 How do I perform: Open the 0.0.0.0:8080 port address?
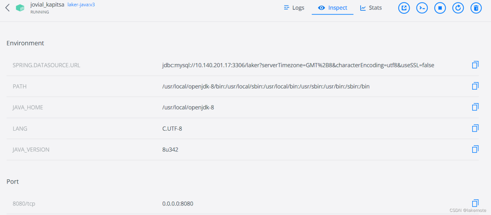(178, 204)
